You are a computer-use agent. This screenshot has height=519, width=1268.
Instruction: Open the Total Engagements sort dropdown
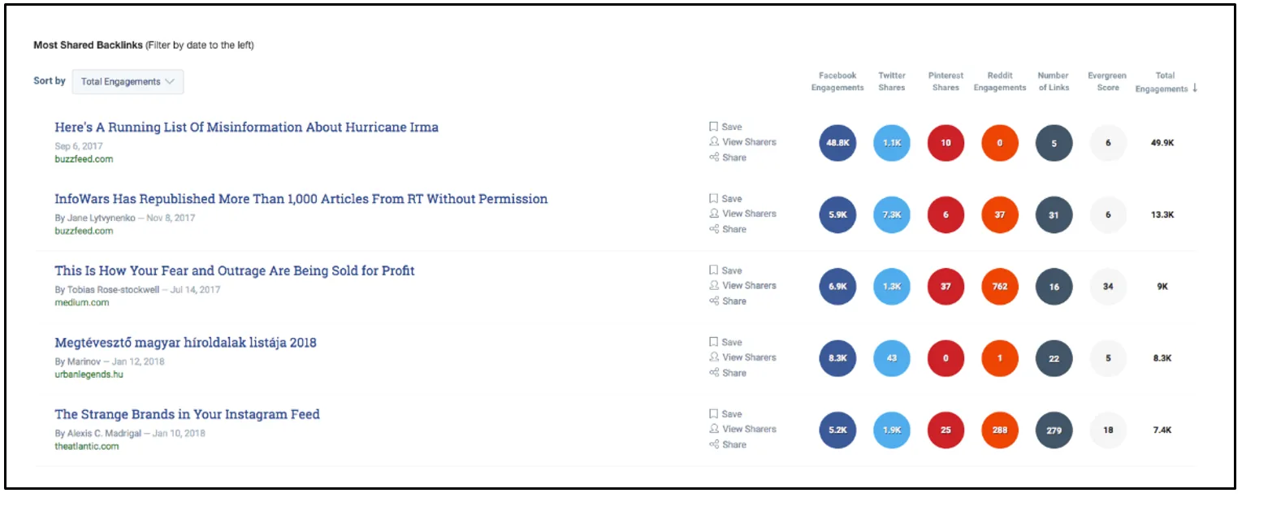click(128, 81)
